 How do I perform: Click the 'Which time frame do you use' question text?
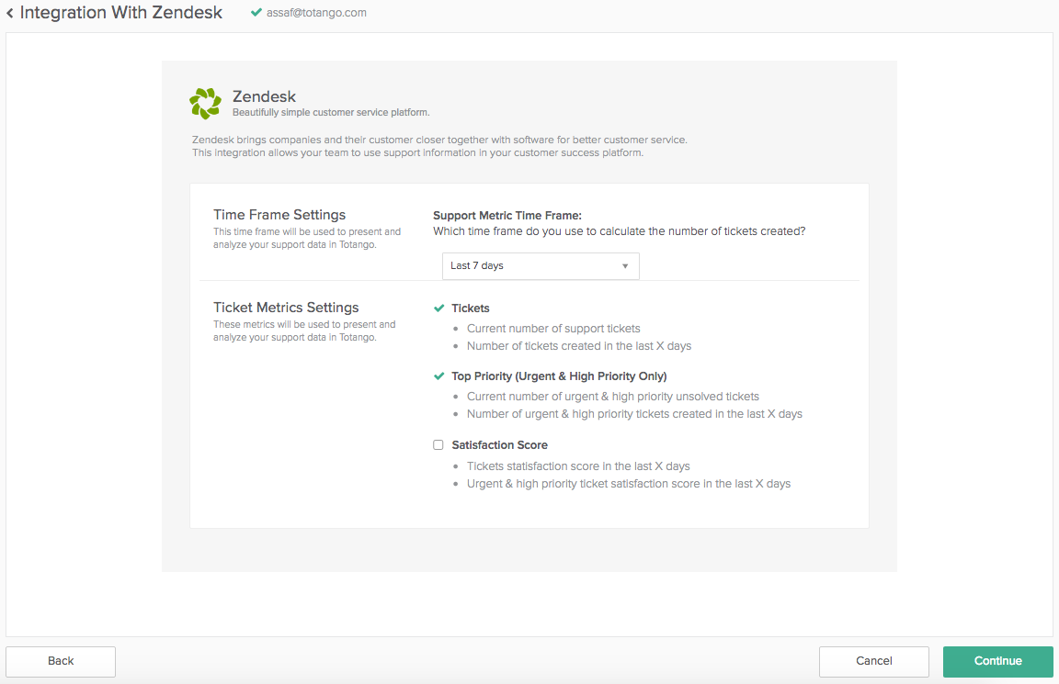click(x=620, y=231)
